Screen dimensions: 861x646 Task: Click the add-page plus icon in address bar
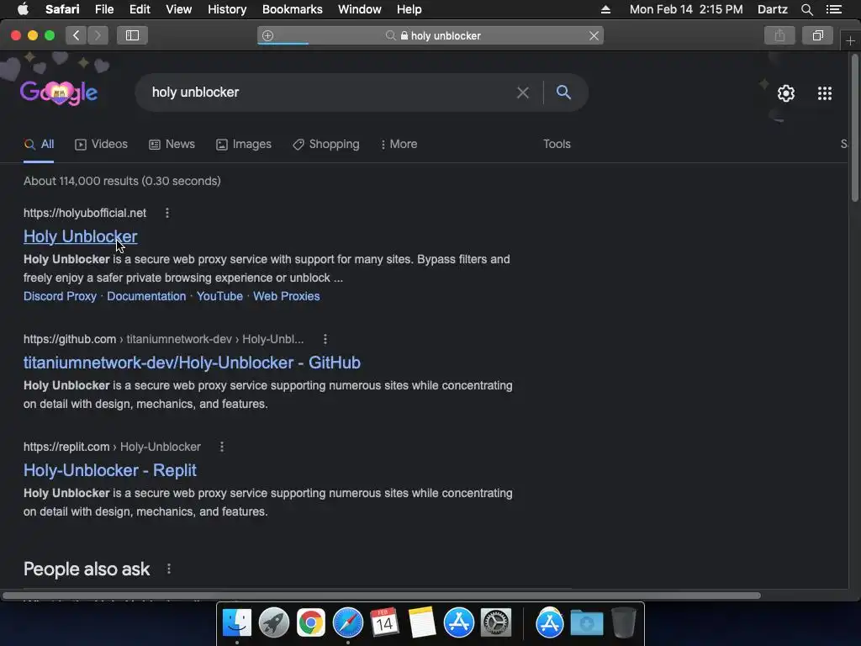(x=268, y=35)
